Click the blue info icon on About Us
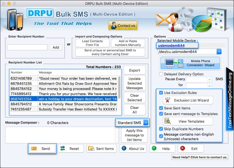 124,148
